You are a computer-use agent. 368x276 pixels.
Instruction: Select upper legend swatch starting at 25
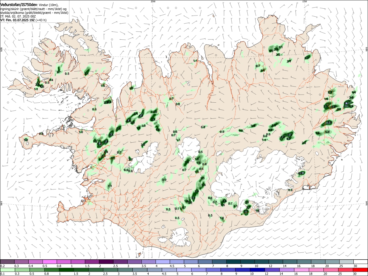[x=346, y=262]
